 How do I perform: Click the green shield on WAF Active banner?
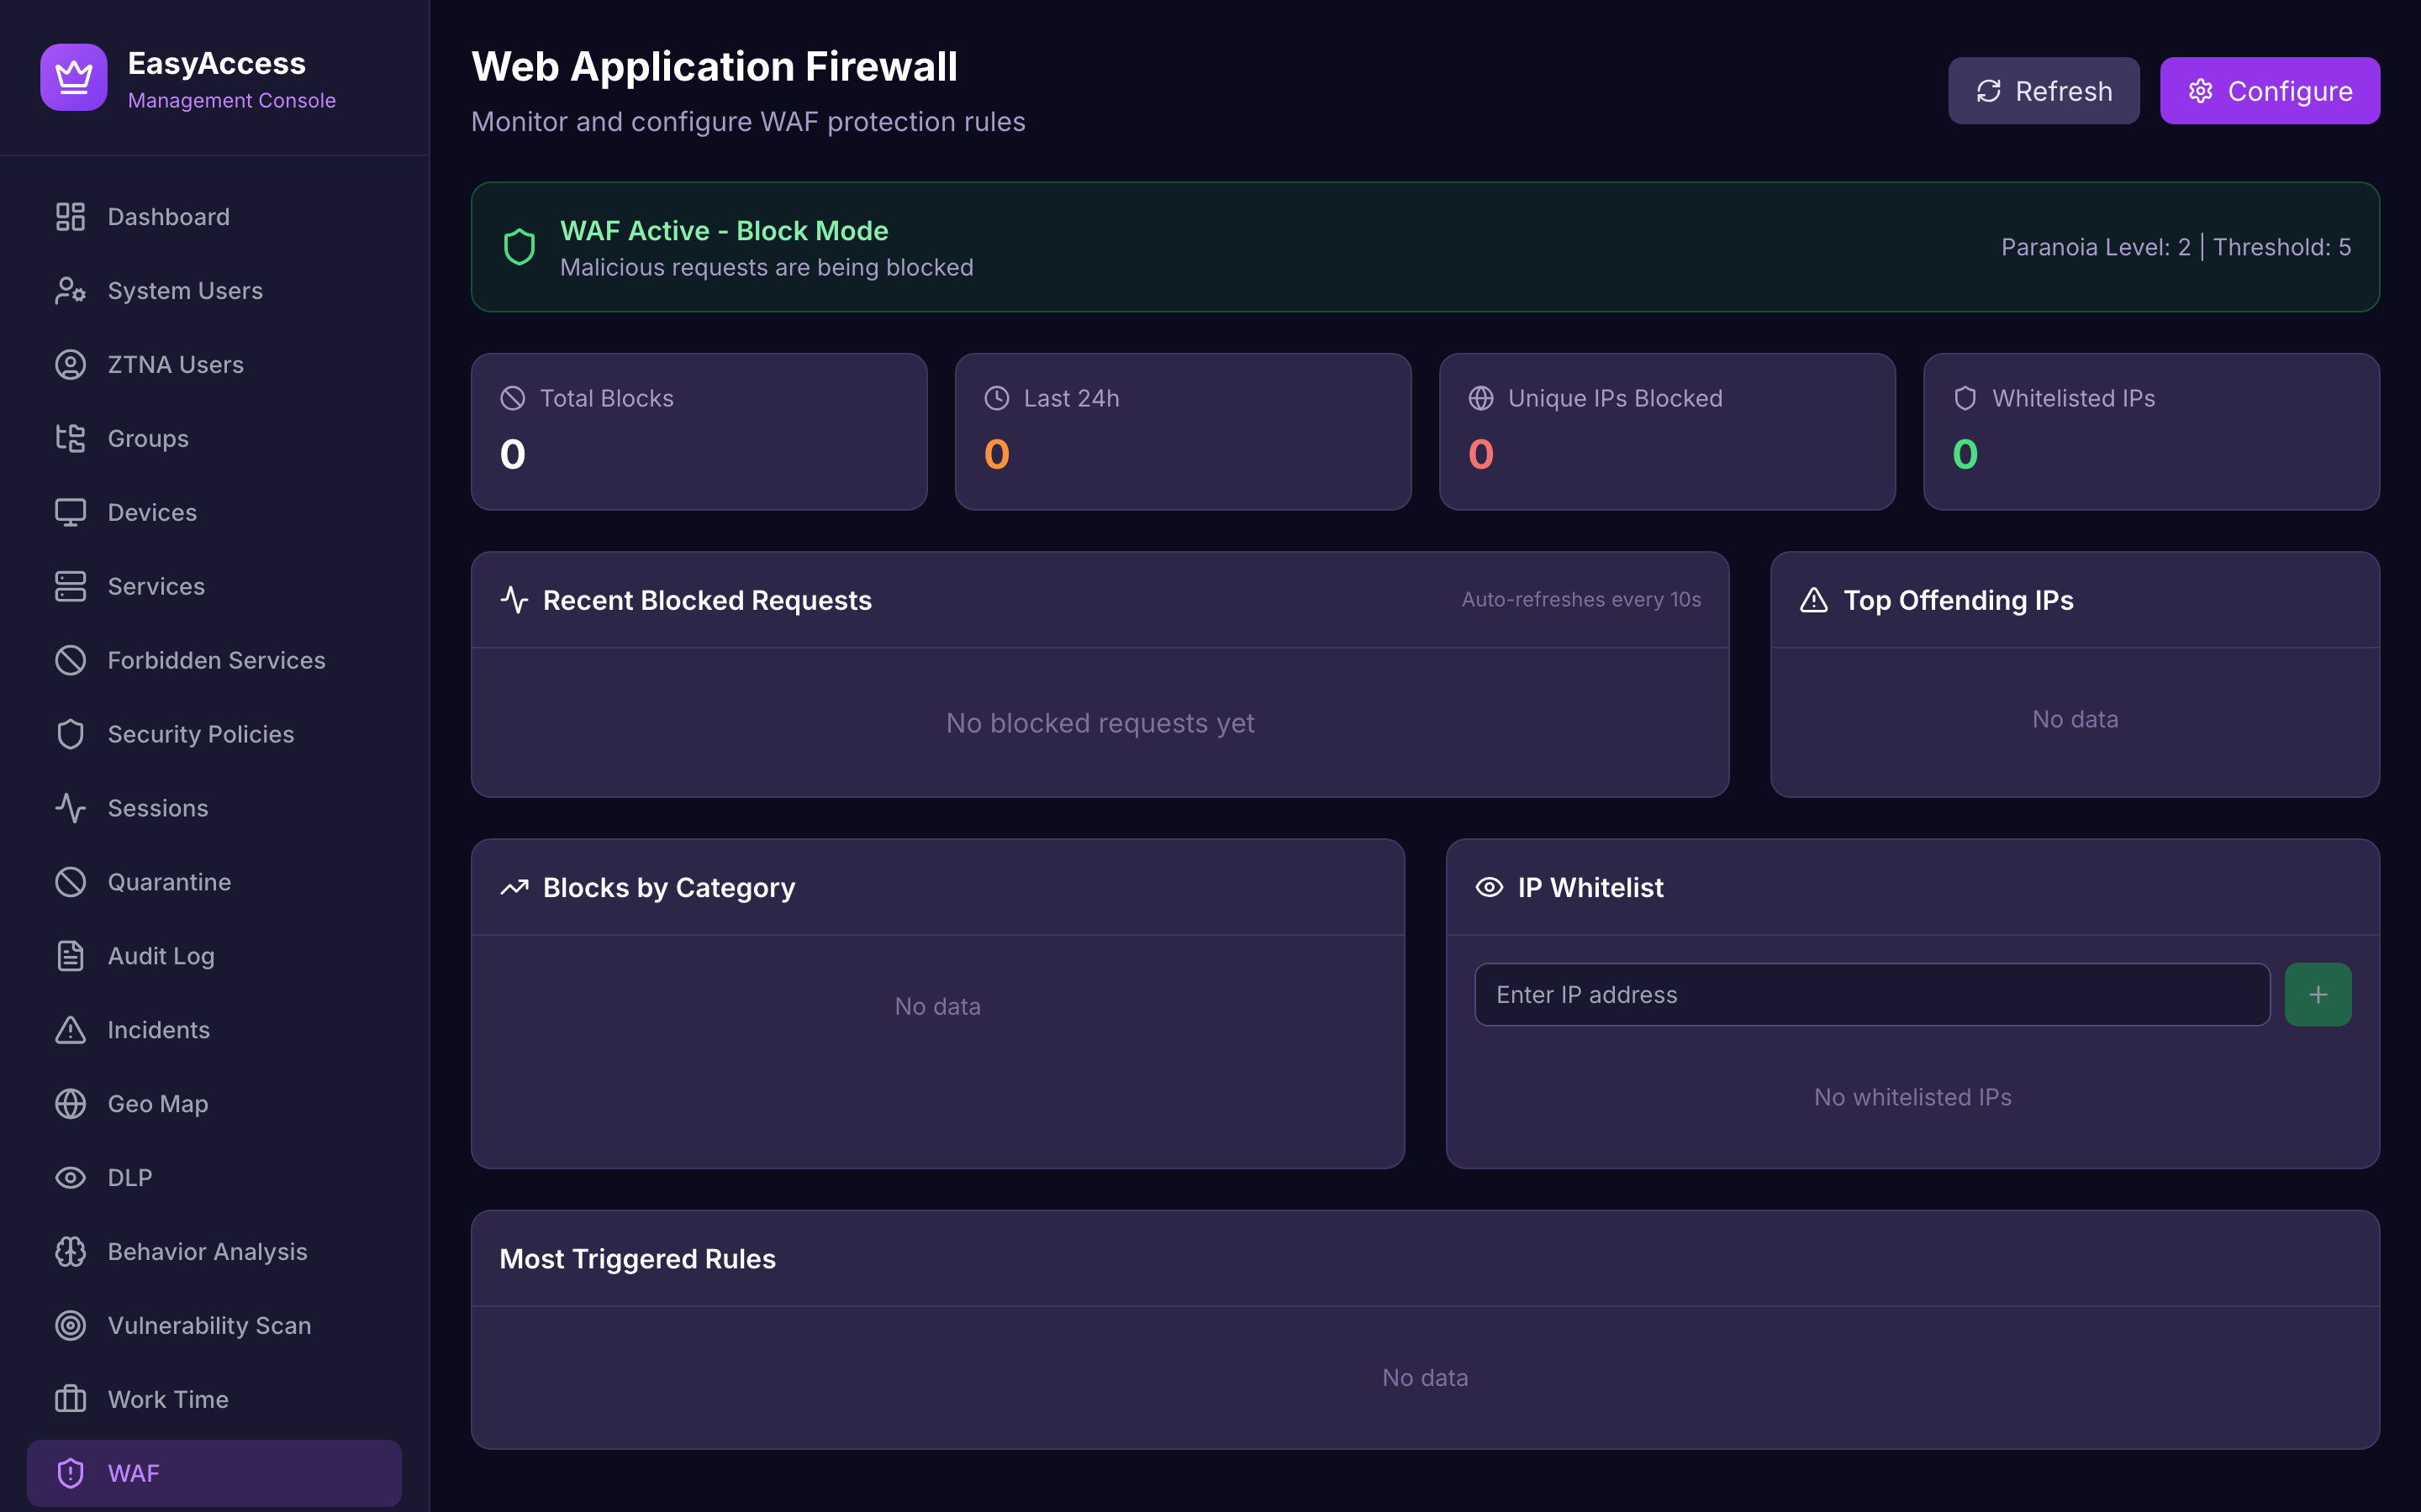point(520,246)
